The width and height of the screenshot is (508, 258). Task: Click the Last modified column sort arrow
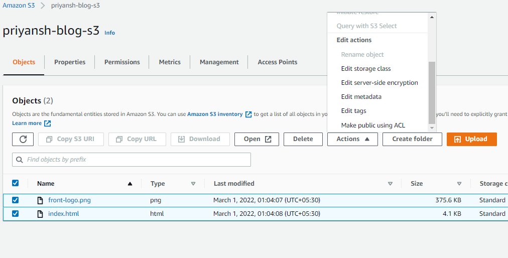(390, 184)
